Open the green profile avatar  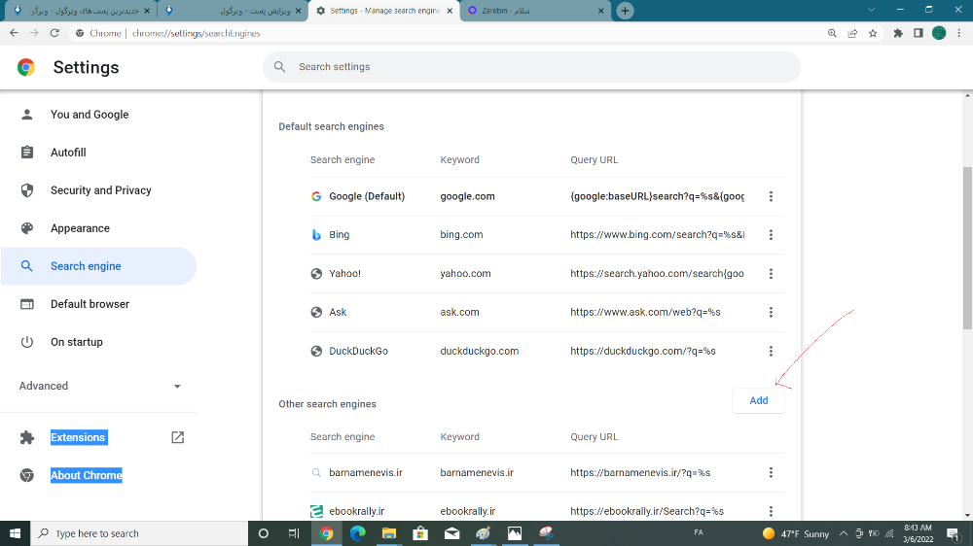[939, 33]
